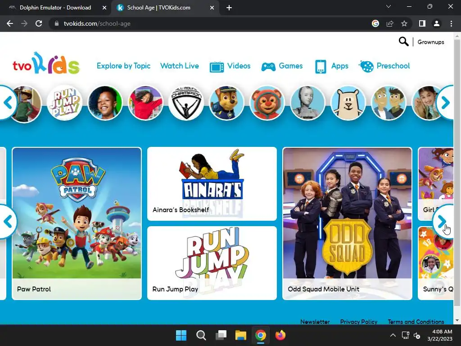This screenshot has width=461, height=346.
Task: Click the Newsletter footer link
Action: coord(315,322)
